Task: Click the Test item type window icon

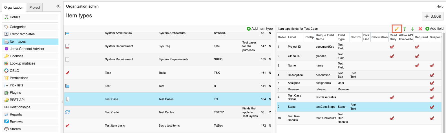Action: (x=67, y=86)
